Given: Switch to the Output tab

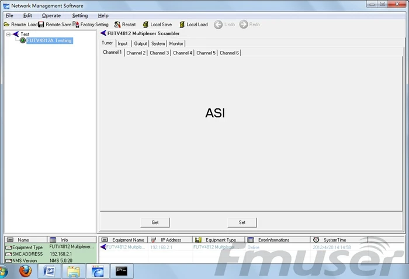Looking at the screenshot, I should pyautogui.click(x=140, y=44).
